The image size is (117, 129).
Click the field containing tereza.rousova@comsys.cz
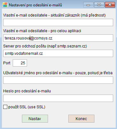click(58, 38)
